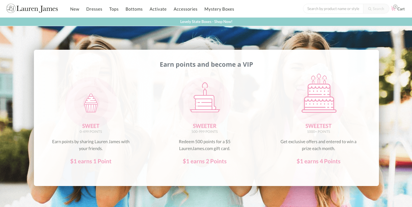The image size is (412, 207).
Task: Click the Lovely State Boxes banner
Action: coord(206,22)
